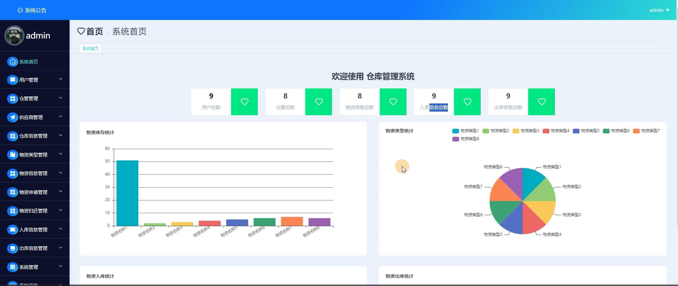This screenshot has height=286, width=678.
Task: Click the heart icon on 仓管总数 card
Action: pyautogui.click(x=318, y=102)
